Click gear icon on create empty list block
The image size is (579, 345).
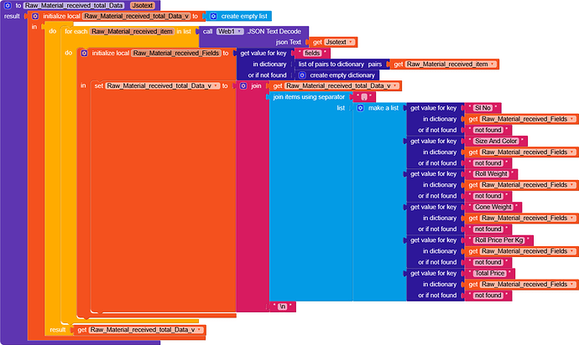(x=213, y=16)
